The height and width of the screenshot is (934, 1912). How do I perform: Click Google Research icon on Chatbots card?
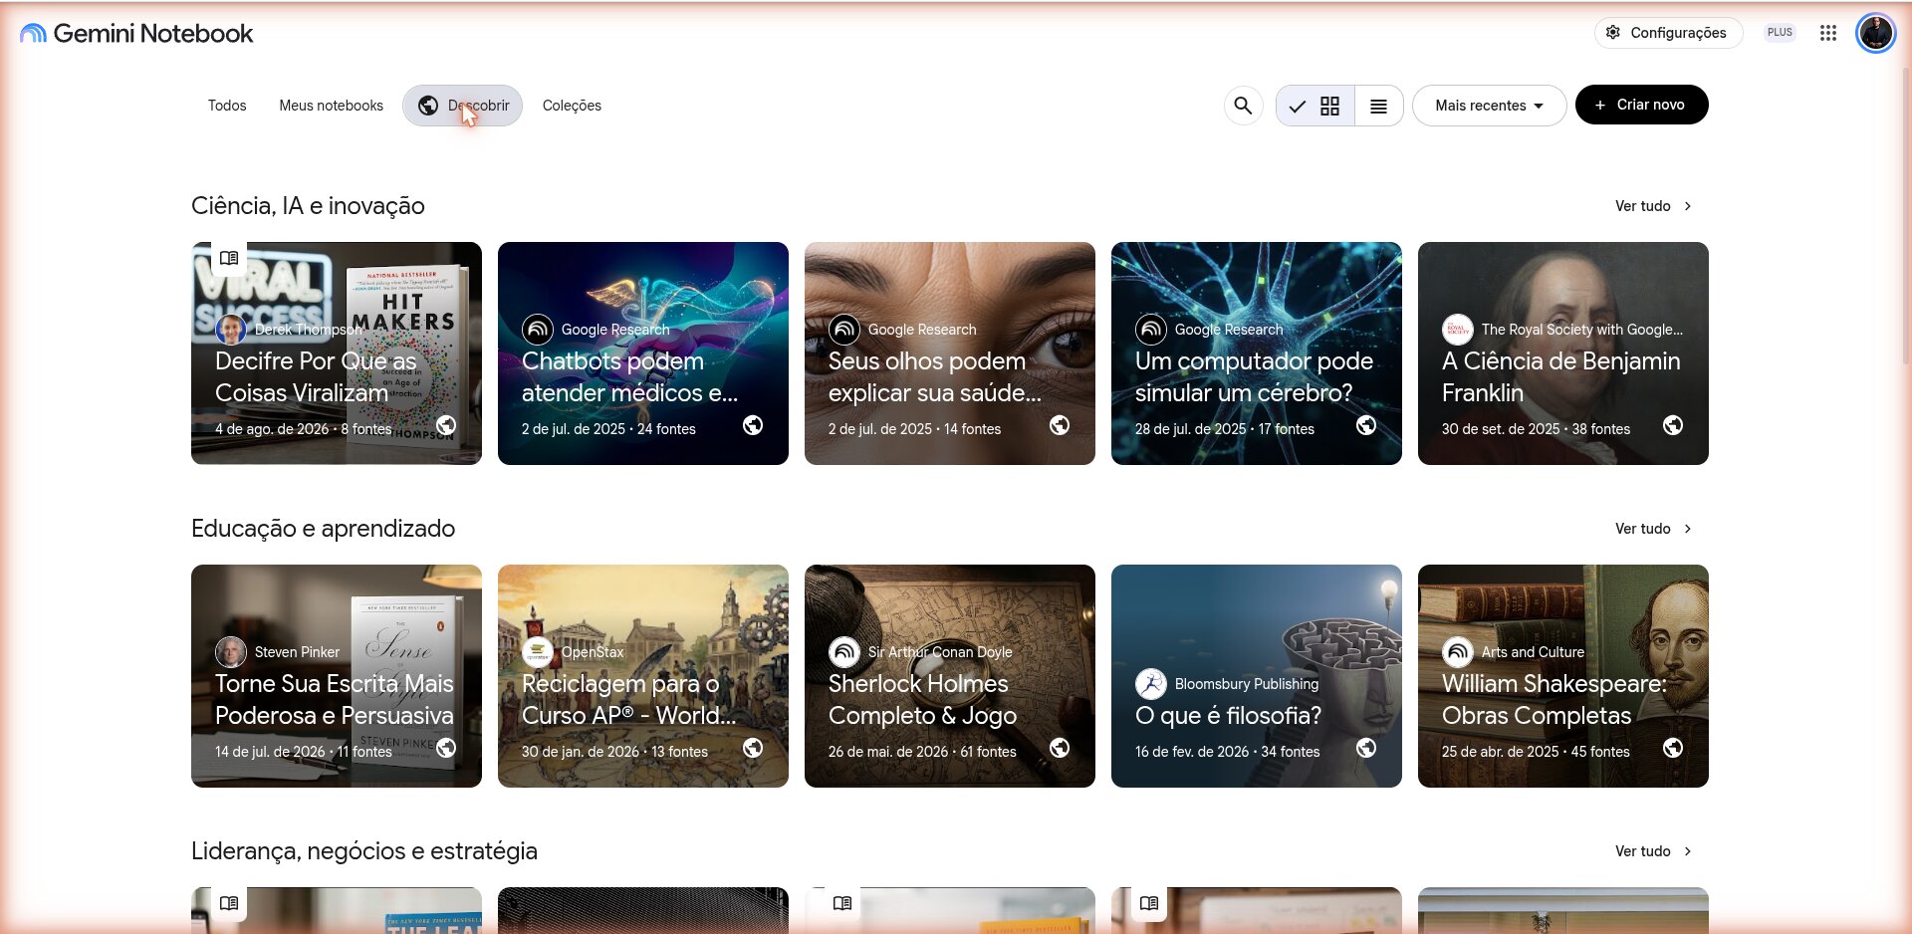point(538,330)
